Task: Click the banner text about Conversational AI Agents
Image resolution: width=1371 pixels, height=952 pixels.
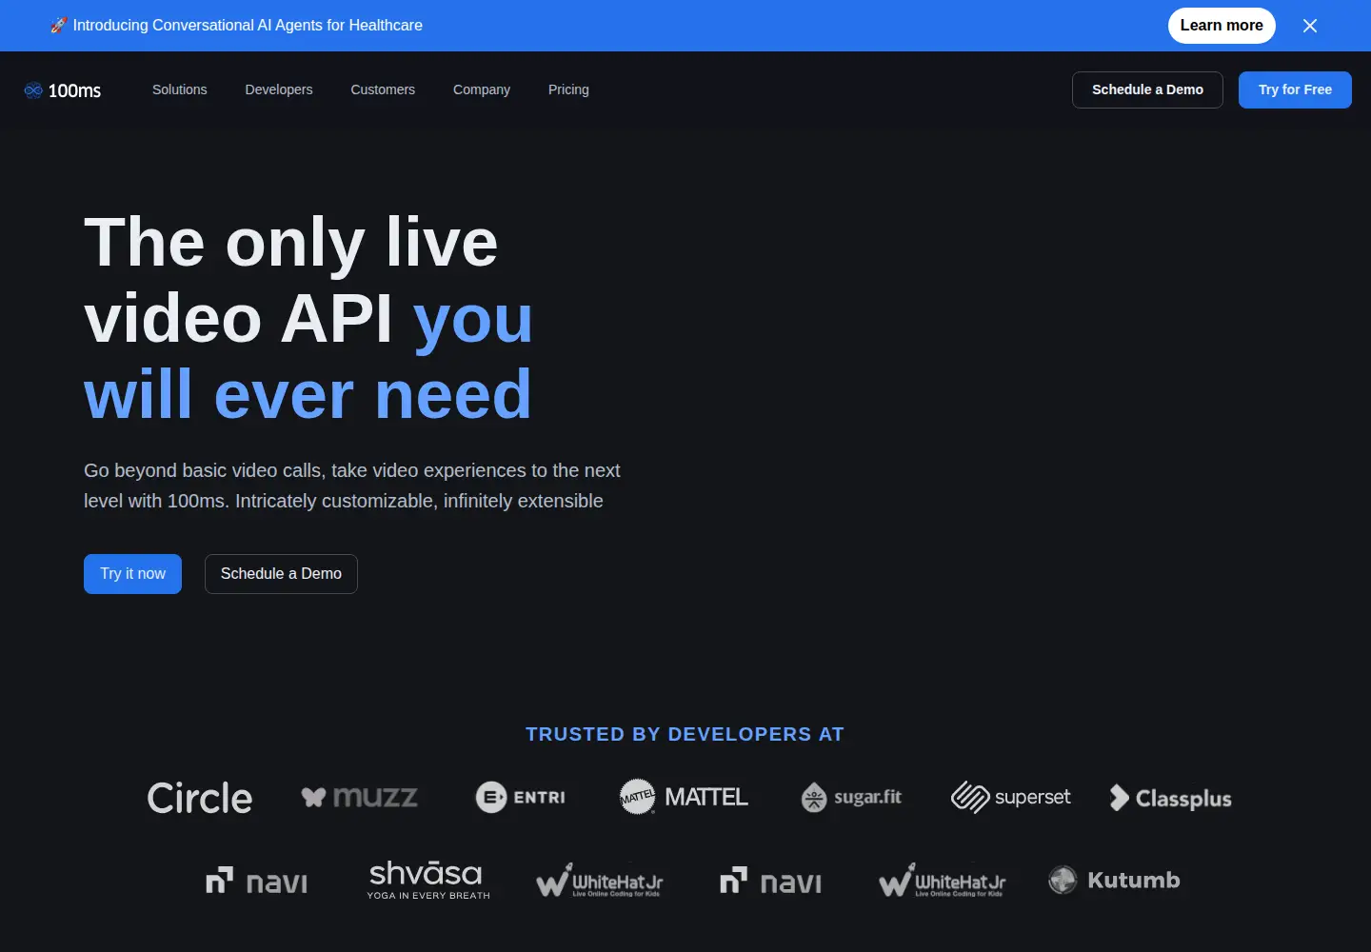Action: click(248, 26)
